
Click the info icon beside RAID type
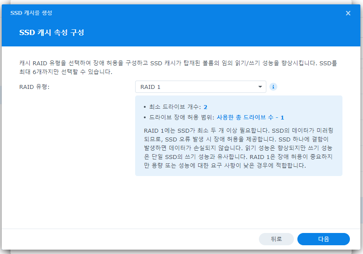[273, 87]
